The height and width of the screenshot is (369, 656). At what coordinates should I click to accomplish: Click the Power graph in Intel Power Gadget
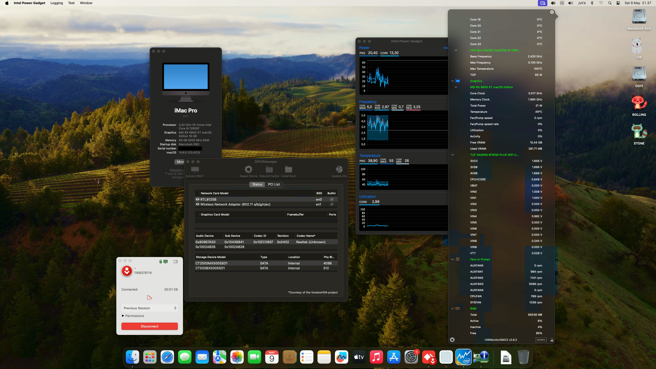pyautogui.click(x=404, y=76)
